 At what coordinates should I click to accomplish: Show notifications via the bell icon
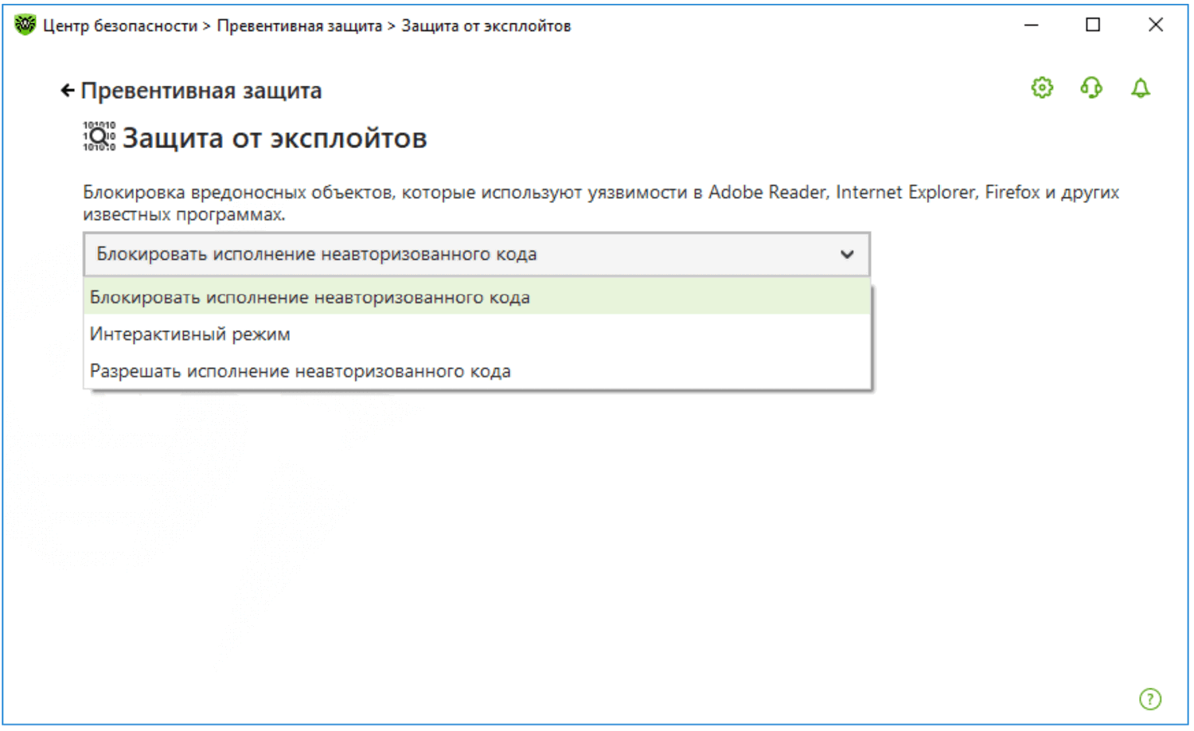1141,88
